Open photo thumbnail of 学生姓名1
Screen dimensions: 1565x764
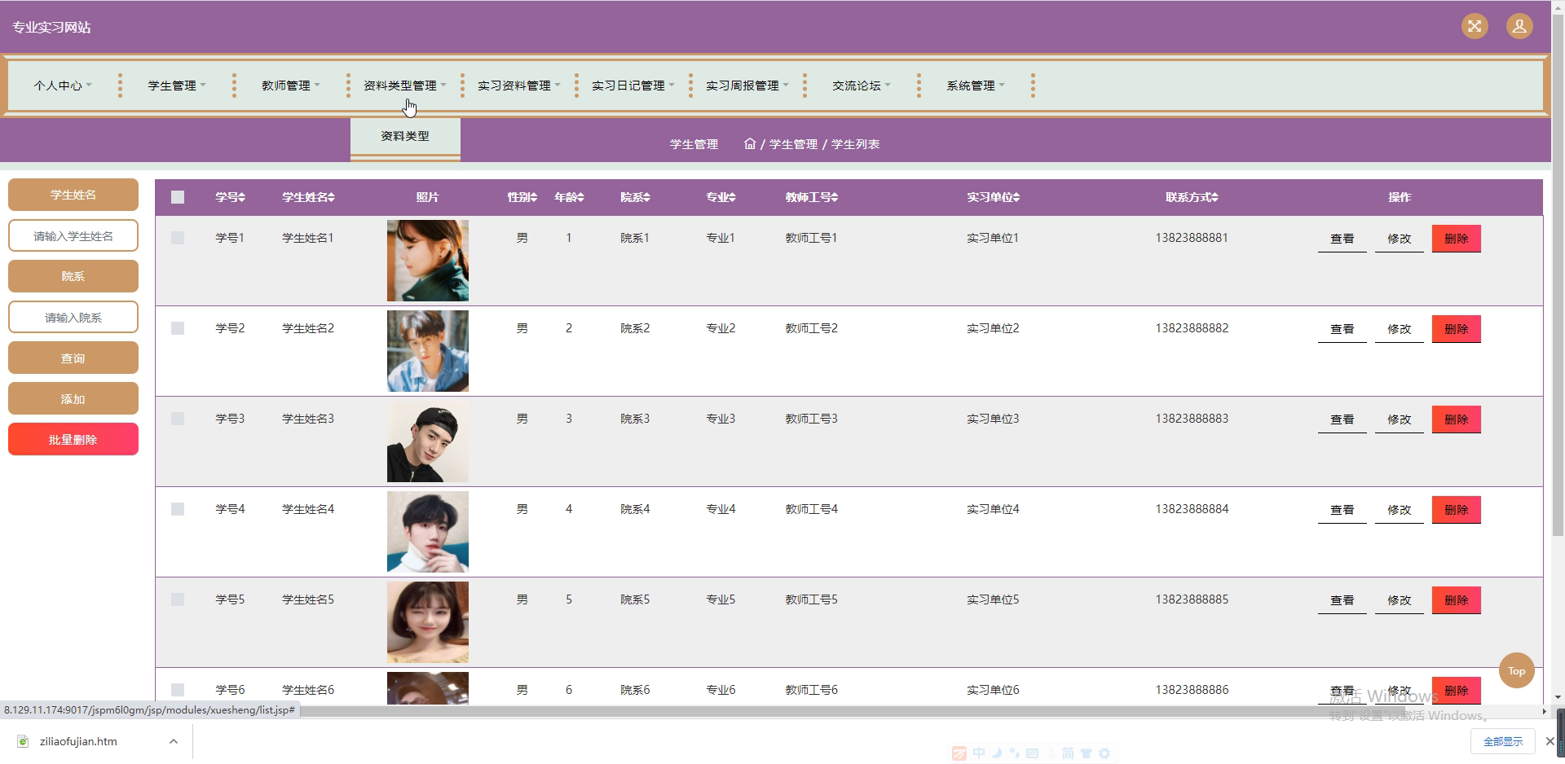(428, 261)
